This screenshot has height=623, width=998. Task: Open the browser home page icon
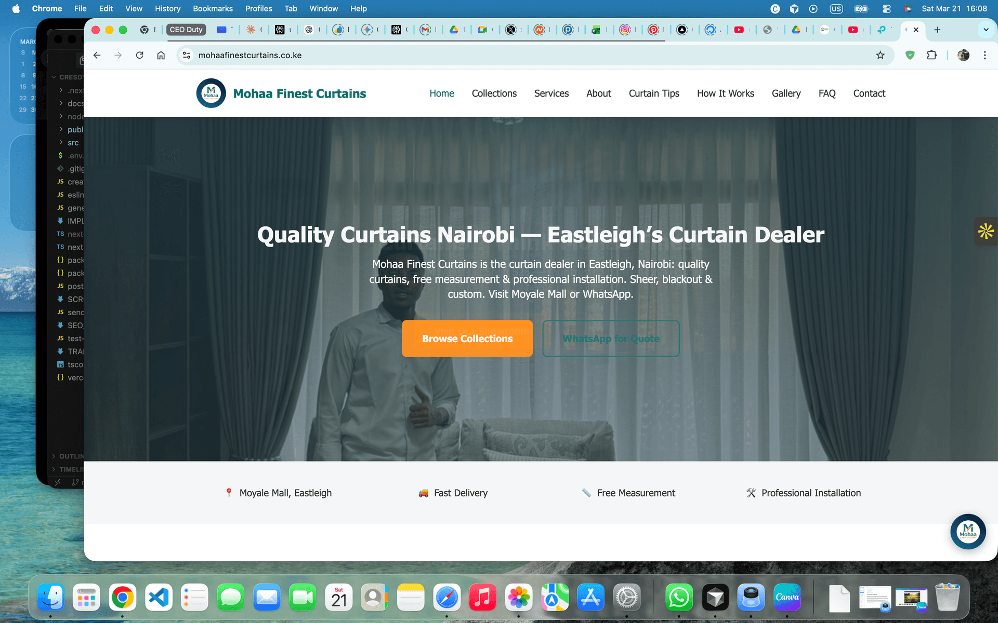[x=161, y=56]
